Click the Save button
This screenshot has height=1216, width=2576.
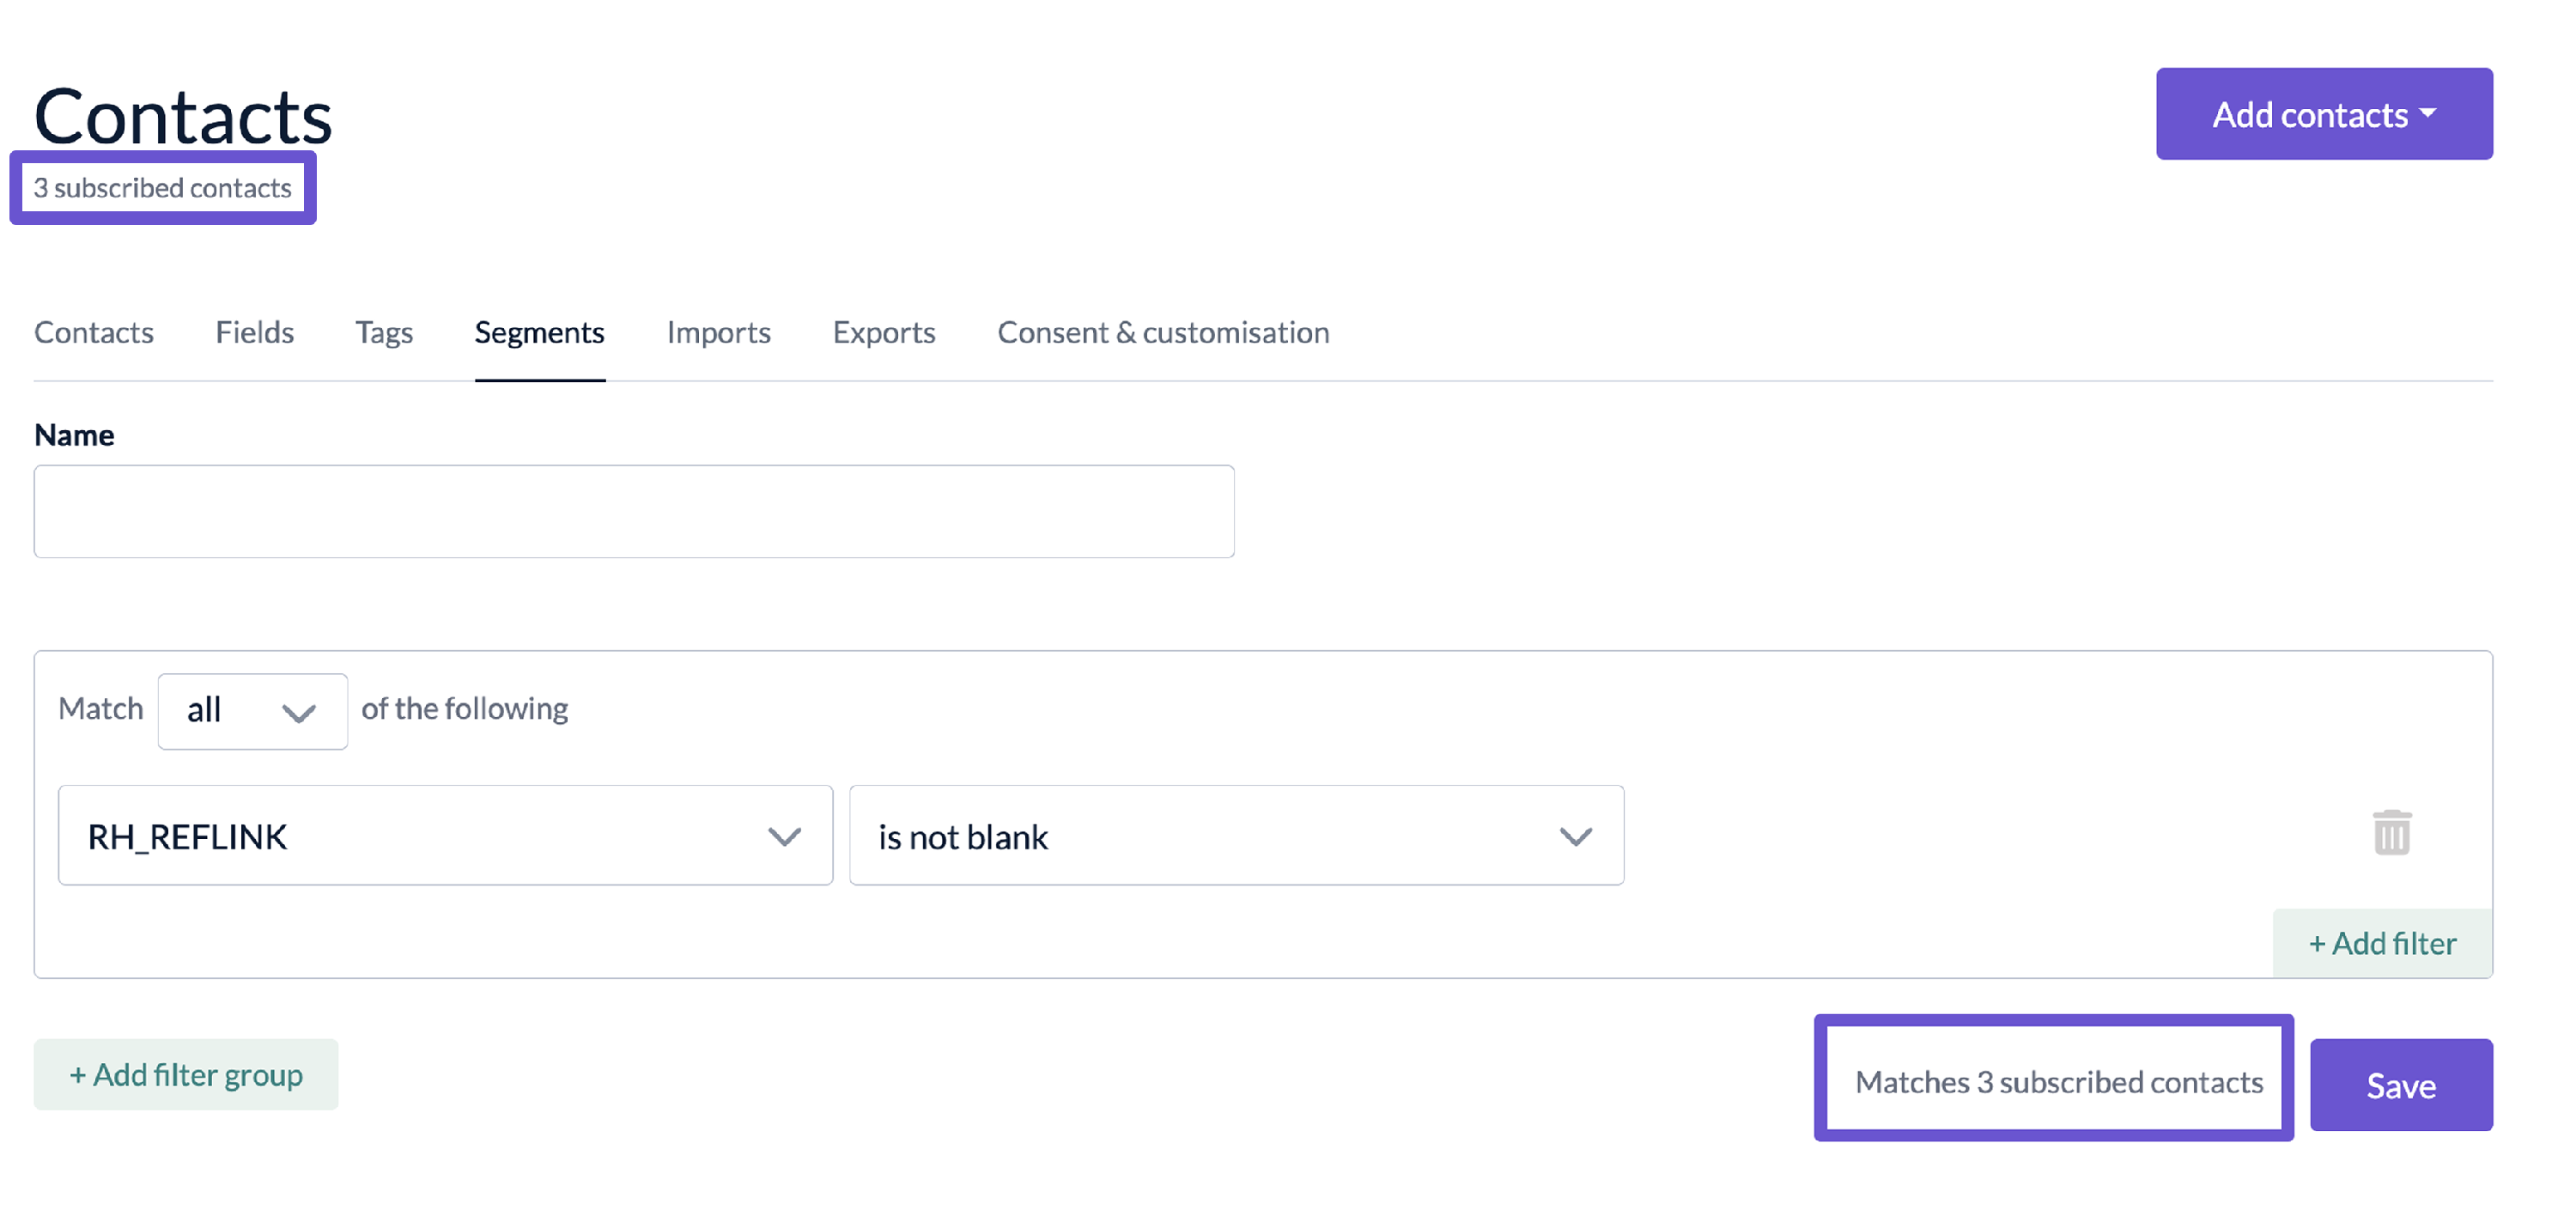click(2401, 1085)
